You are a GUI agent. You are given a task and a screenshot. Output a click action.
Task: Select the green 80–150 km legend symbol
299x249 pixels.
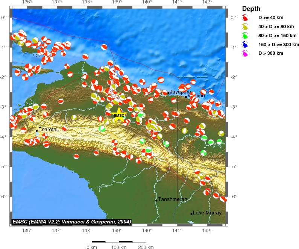click(245, 36)
